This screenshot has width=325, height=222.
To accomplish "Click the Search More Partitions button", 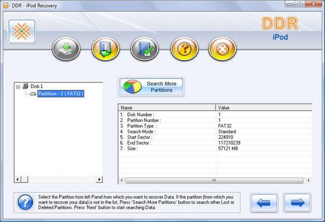I will pos(151,87).
